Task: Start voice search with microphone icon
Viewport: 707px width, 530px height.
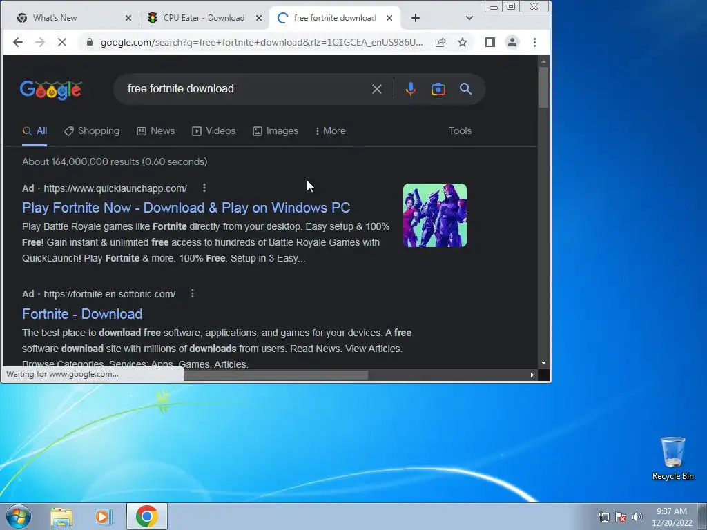Action: [410, 89]
